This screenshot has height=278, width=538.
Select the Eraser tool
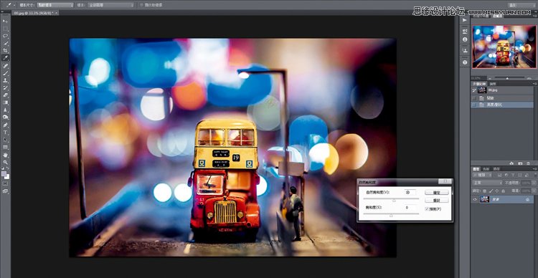6,95
